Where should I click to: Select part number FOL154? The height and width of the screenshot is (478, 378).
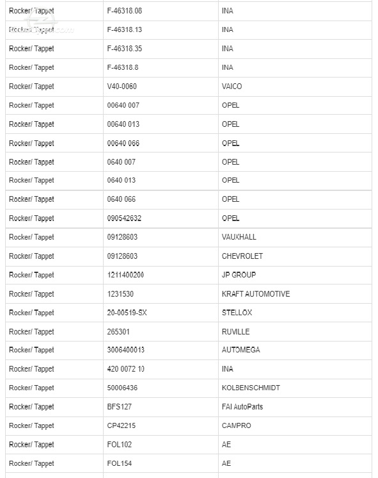coord(120,463)
